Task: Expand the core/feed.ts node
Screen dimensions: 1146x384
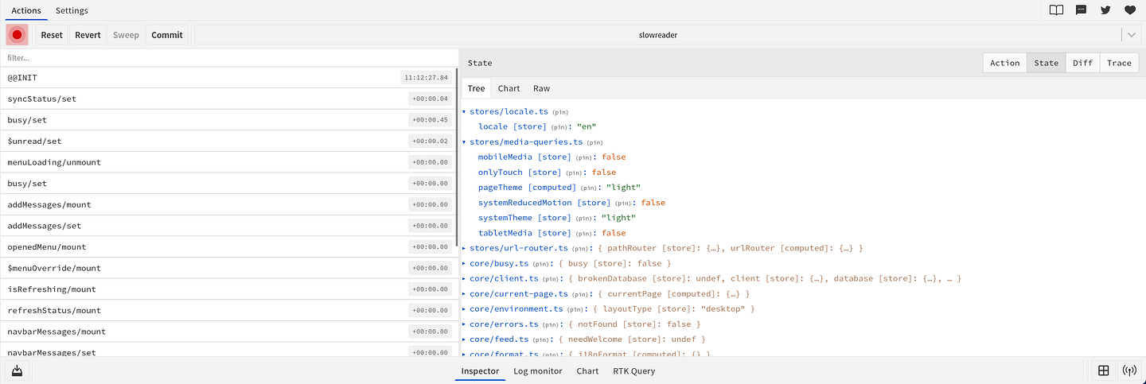Action: (465, 339)
